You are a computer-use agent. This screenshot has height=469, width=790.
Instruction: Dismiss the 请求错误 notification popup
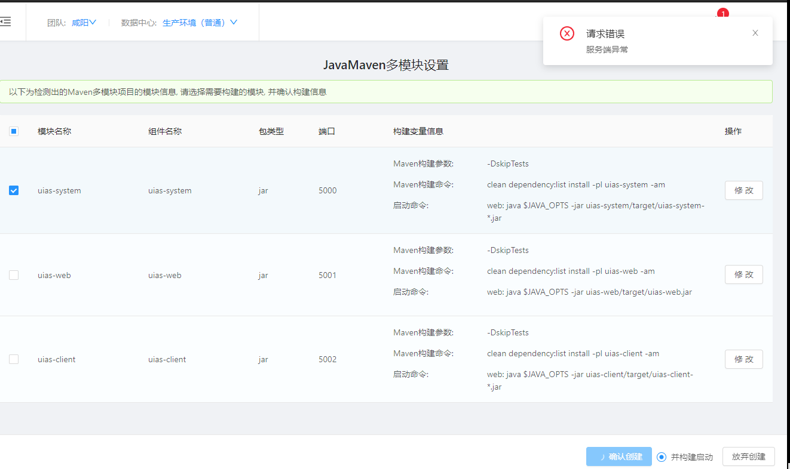click(x=755, y=33)
